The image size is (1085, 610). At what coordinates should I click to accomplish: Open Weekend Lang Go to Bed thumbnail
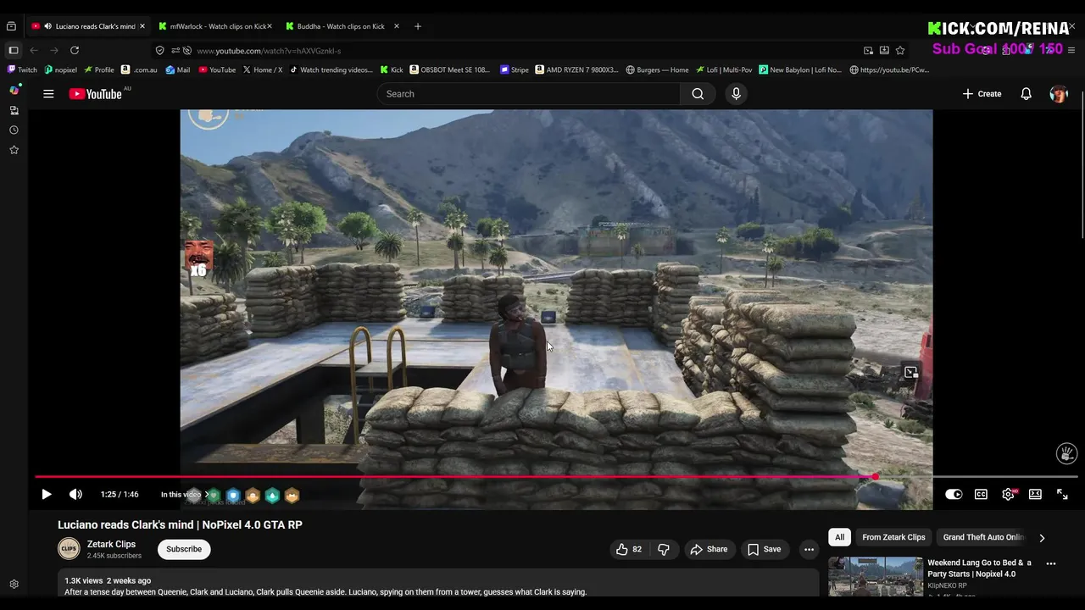(876, 576)
